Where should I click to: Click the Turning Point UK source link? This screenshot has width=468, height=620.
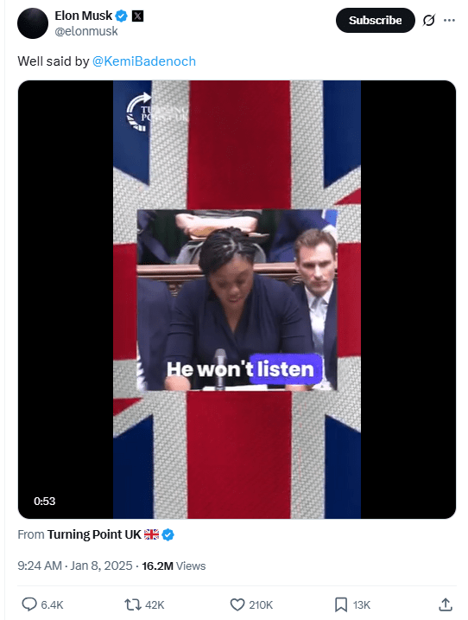coord(94,534)
